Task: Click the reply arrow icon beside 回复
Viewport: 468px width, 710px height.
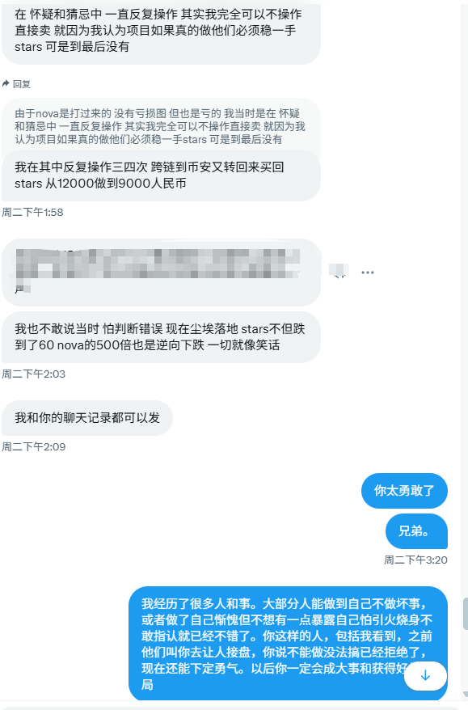Action: click(6, 83)
